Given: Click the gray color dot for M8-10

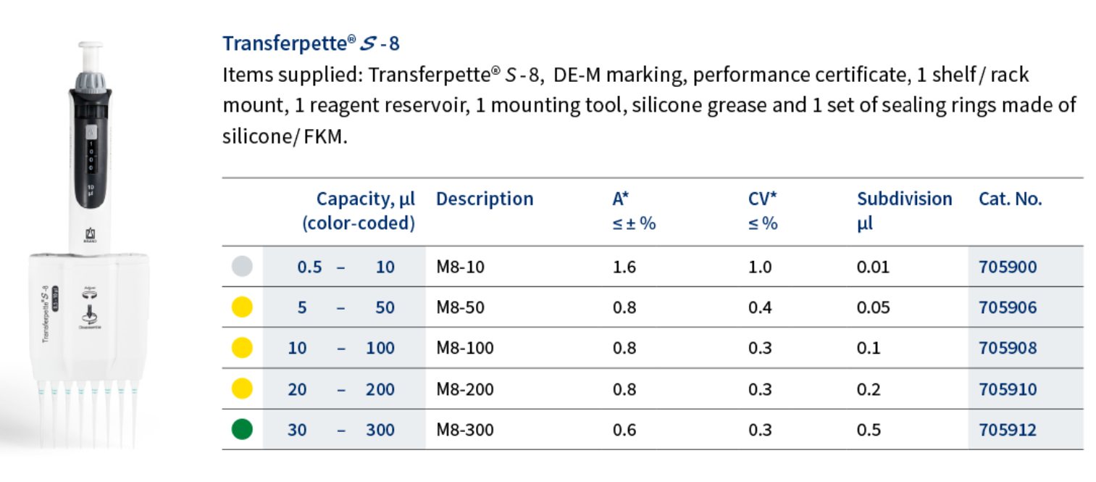Looking at the screenshot, I should point(242,267).
